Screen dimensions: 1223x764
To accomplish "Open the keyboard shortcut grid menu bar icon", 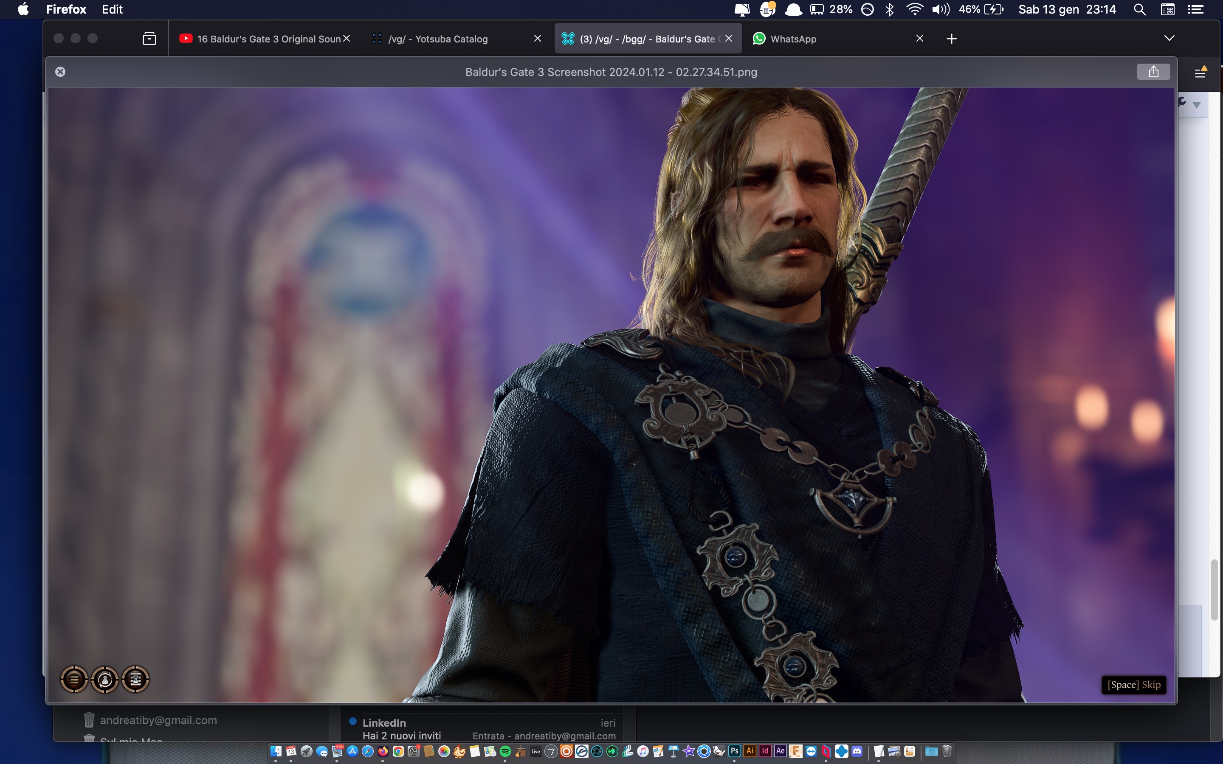I will [x=1167, y=9].
